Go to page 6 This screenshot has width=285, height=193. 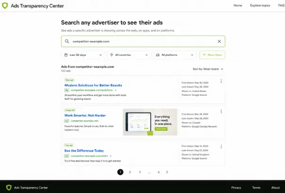pos(158,172)
